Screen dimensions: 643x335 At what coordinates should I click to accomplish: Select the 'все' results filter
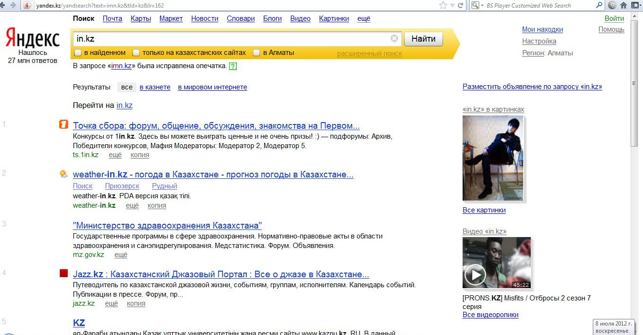[127, 87]
